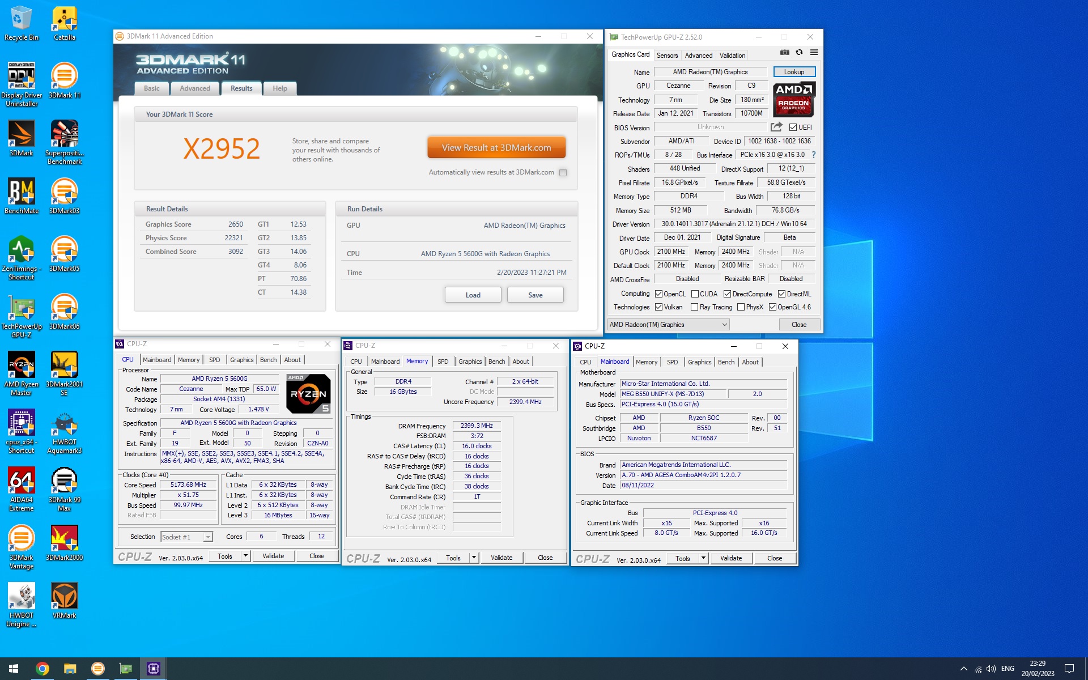Open the notification center icon
Image resolution: width=1088 pixels, height=680 pixels.
pyautogui.click(x=1069, y=669)
